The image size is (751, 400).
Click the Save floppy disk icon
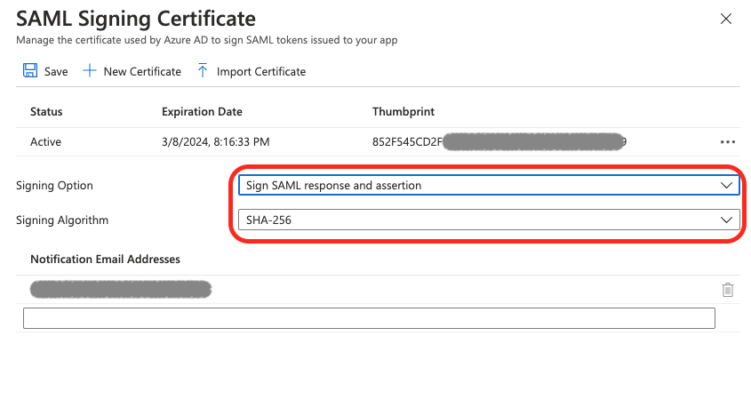click(30, 70)
